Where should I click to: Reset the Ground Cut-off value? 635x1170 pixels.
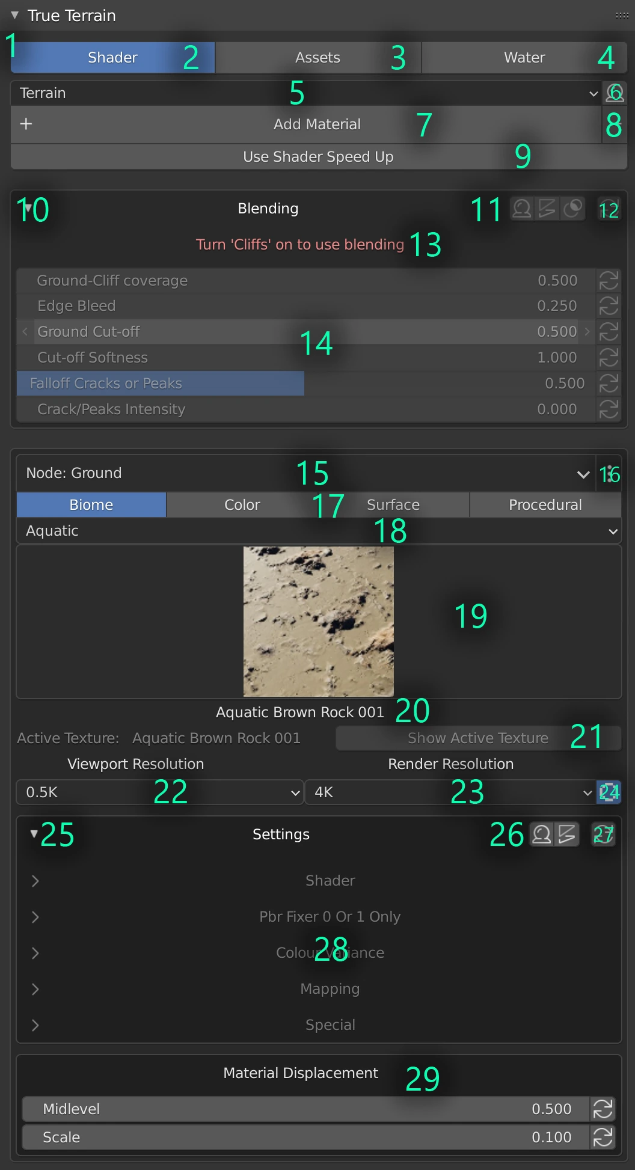(x=609, y=332)
